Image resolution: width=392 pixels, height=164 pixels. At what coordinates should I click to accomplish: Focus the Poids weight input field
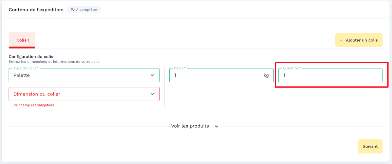pos(216,75)
